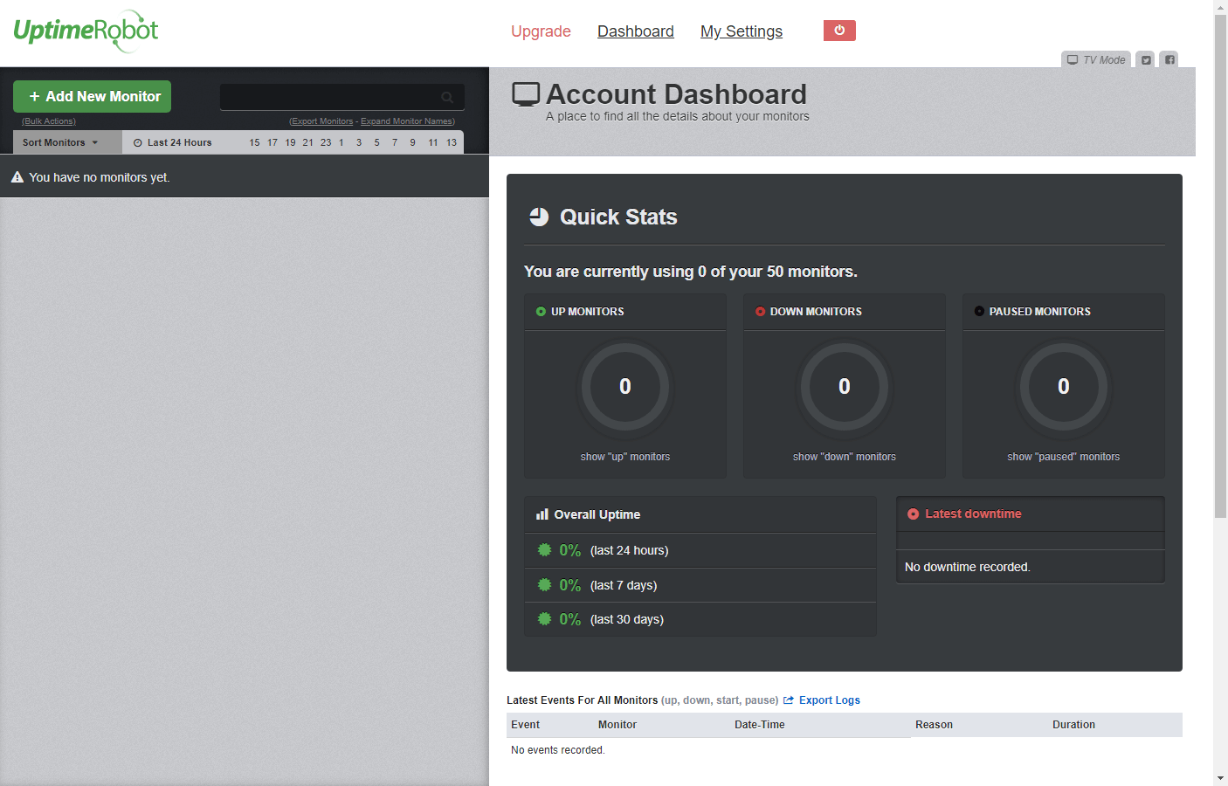This screenshot has height=786, width=1228.
Task: Click the Date-Time column header
Action: click(759, 725)
